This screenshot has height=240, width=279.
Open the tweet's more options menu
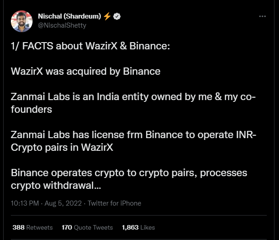pos(262,17)
